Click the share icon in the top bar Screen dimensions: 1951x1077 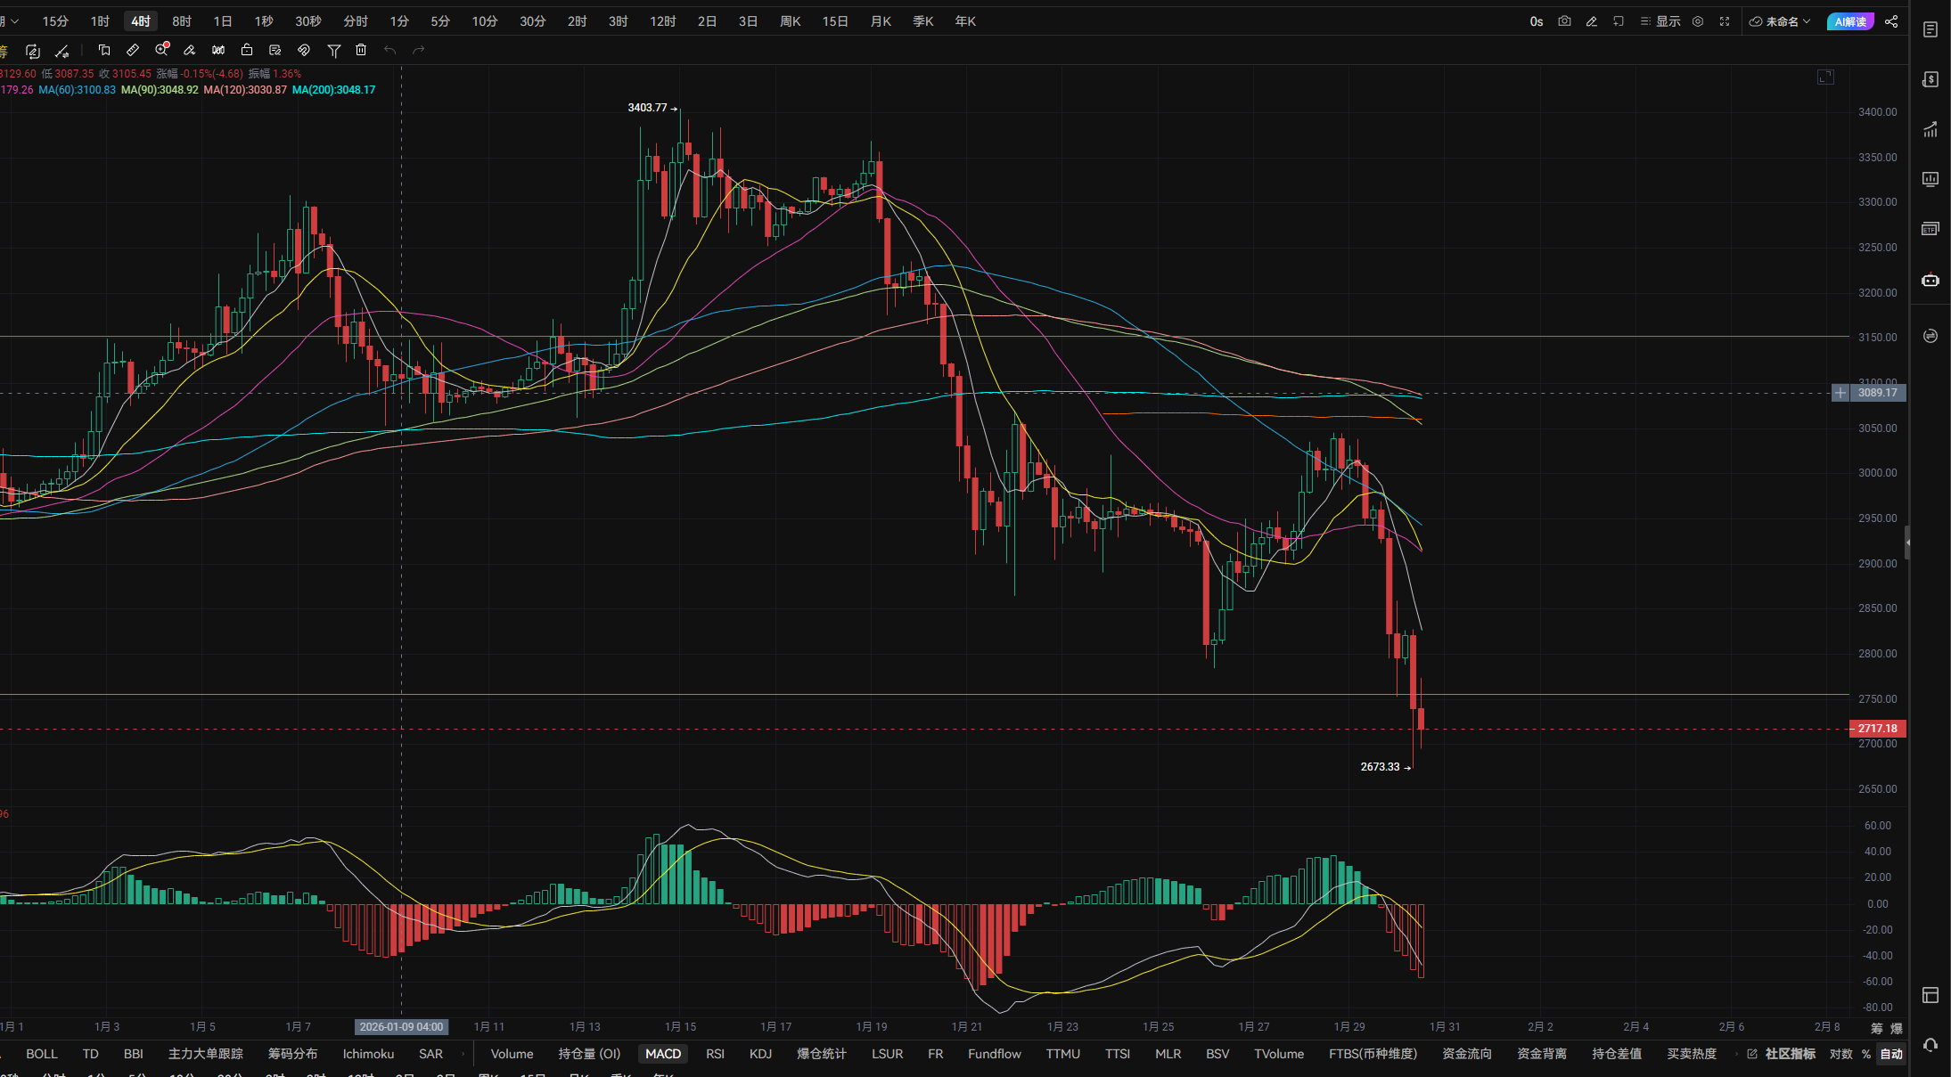click(1891, 21)
